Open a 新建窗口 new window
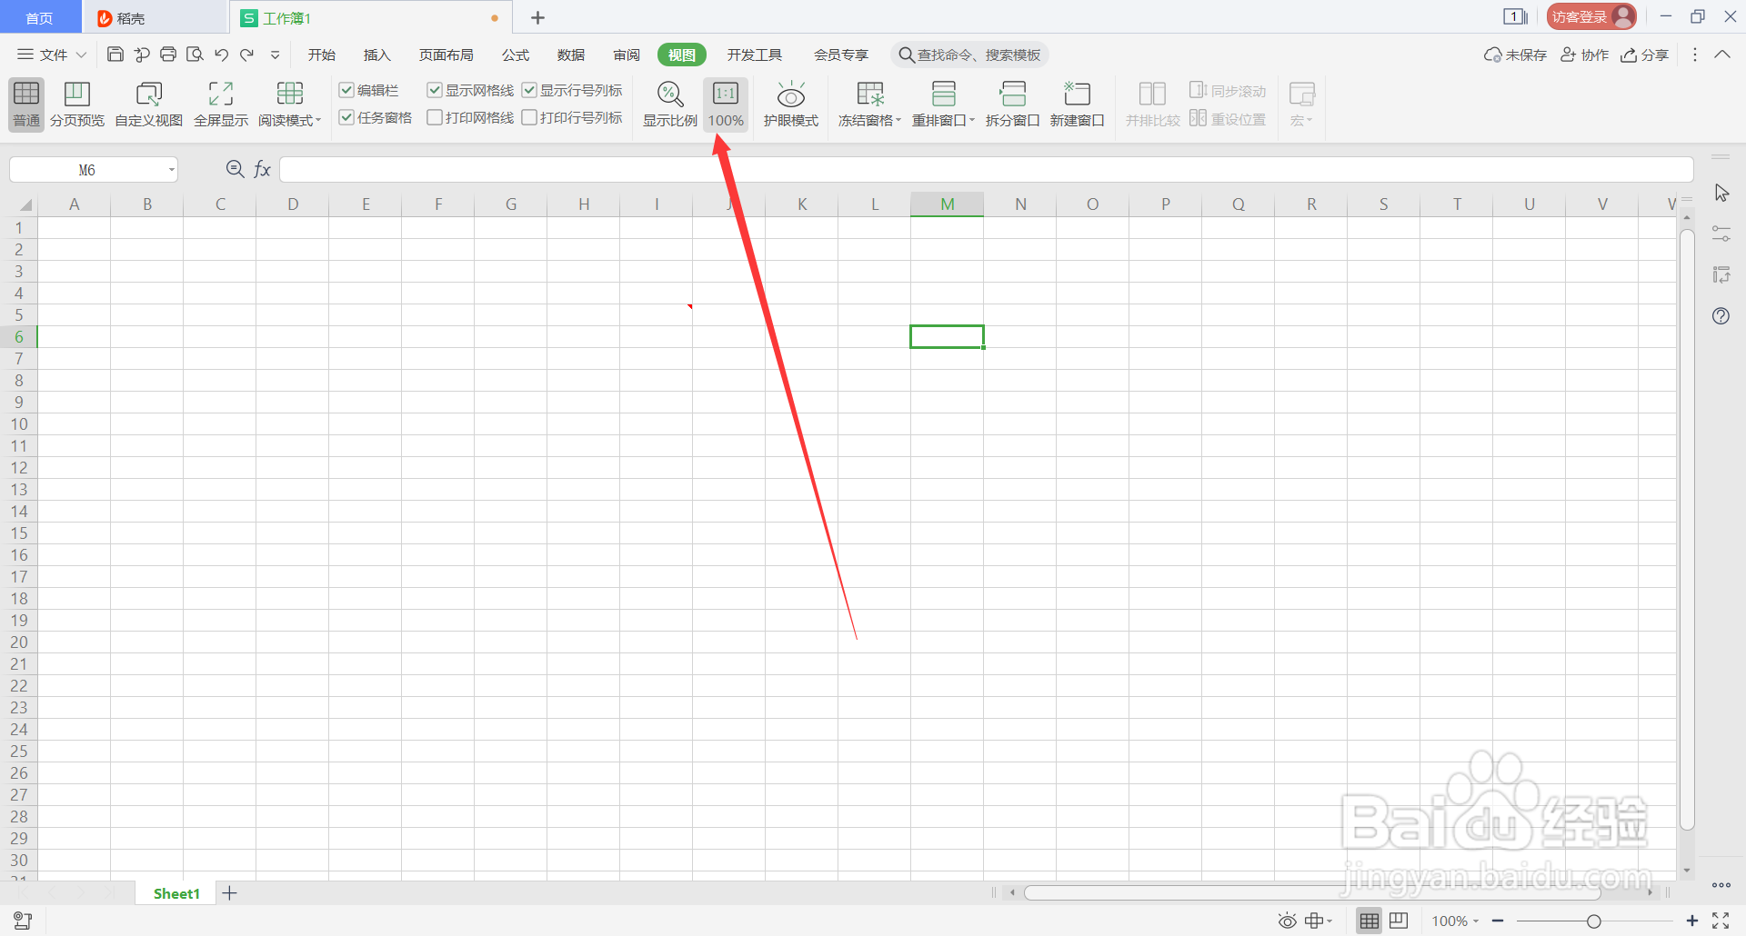Viewport: 1746px width, 936px height. point(1077,104)
